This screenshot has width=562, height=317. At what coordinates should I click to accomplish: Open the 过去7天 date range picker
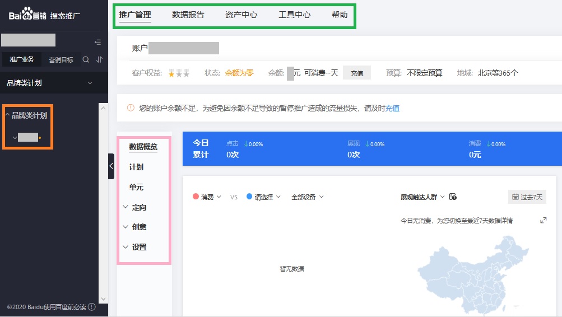pos(527,197)
